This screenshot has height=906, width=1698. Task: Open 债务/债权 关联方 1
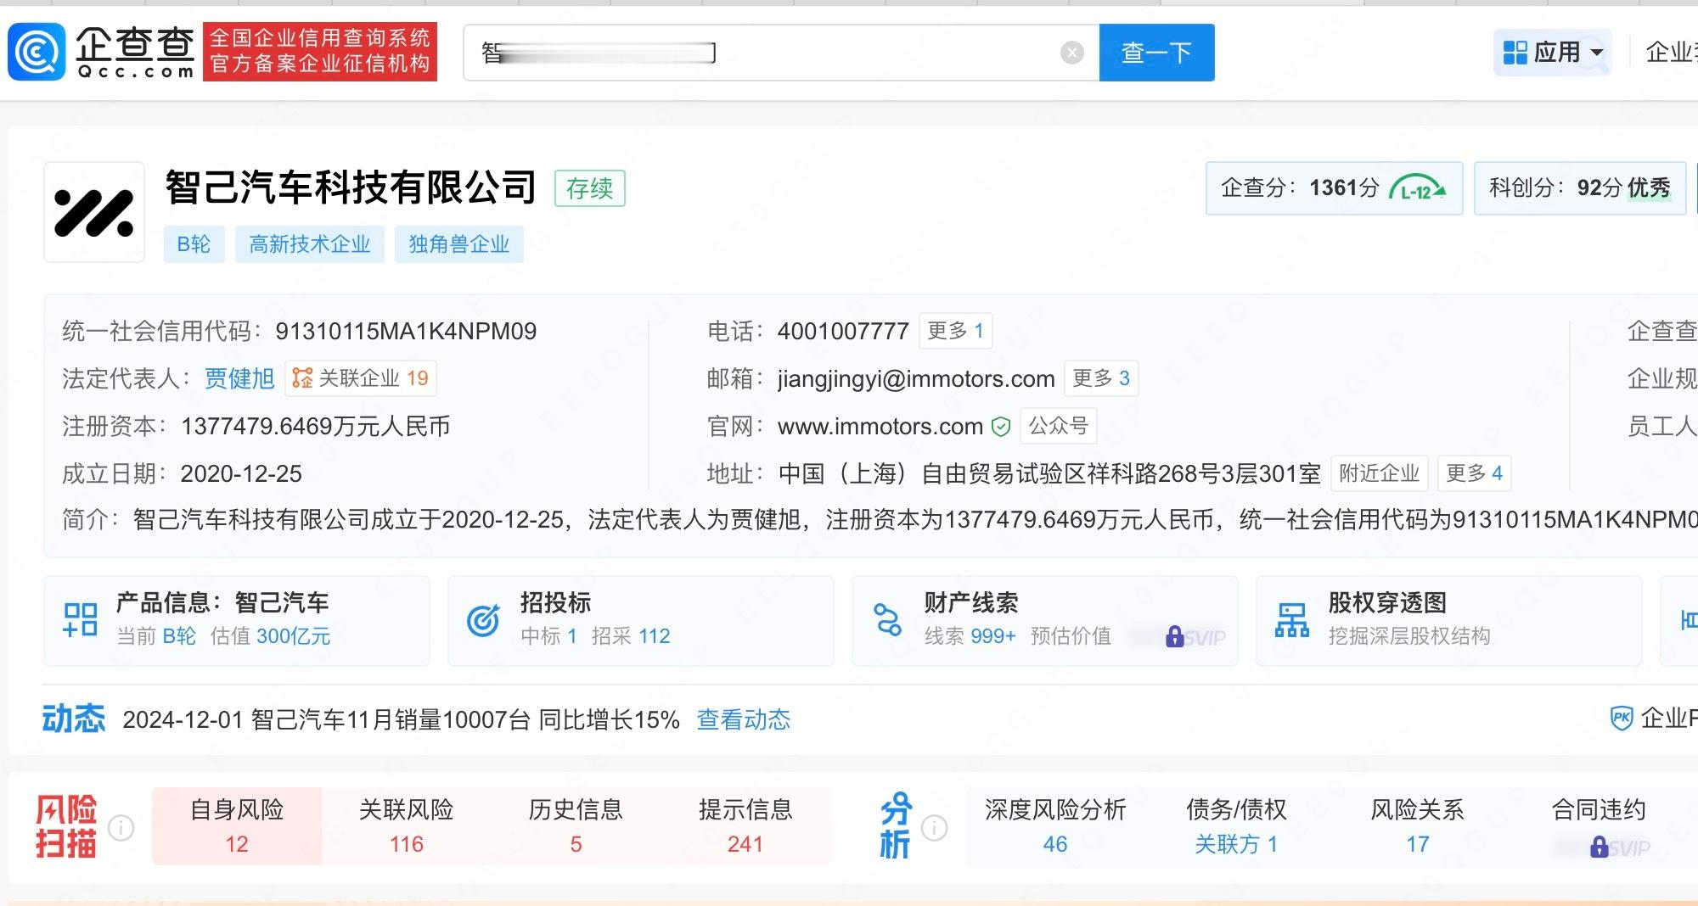coord(1236,826)
